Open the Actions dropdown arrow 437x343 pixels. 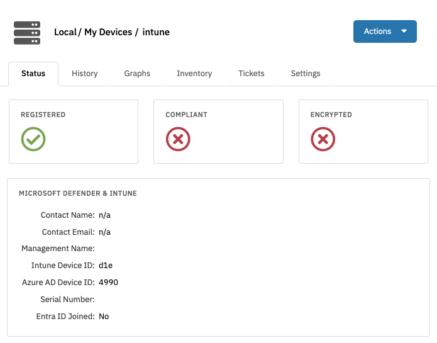coord(404,31)
